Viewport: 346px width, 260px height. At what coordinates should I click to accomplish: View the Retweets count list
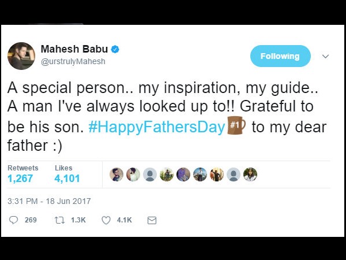[x=22, y=174]
